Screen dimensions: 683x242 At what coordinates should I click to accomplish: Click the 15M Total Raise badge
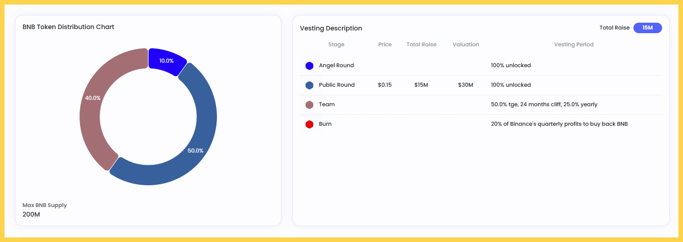pyautogui.click(x=648, y=28)
